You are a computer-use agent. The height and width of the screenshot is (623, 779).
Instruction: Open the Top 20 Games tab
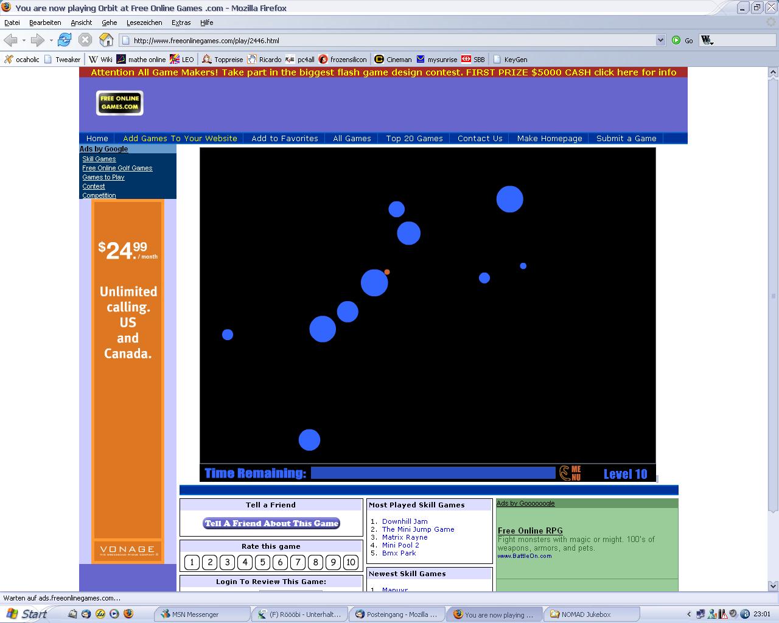pos(414,138)
